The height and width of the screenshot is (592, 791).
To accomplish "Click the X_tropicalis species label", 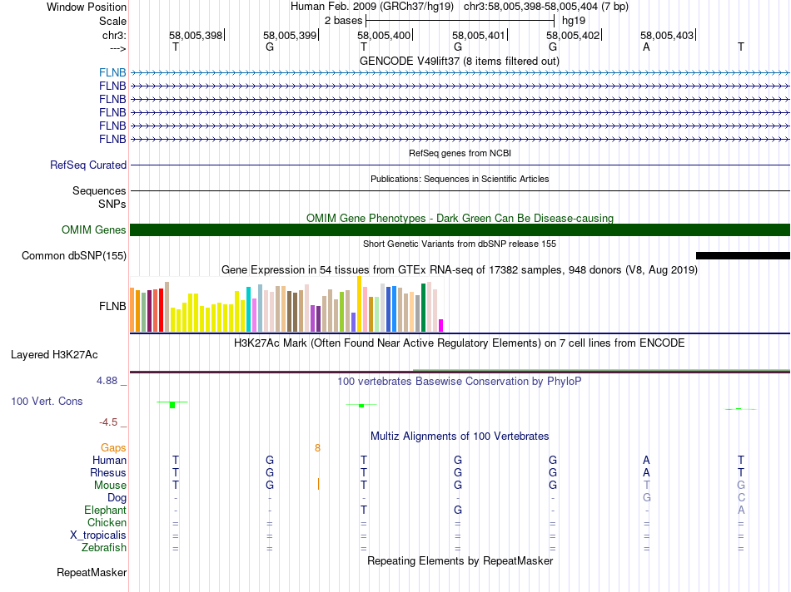I will pyautogui.click(x=98, y=535).
